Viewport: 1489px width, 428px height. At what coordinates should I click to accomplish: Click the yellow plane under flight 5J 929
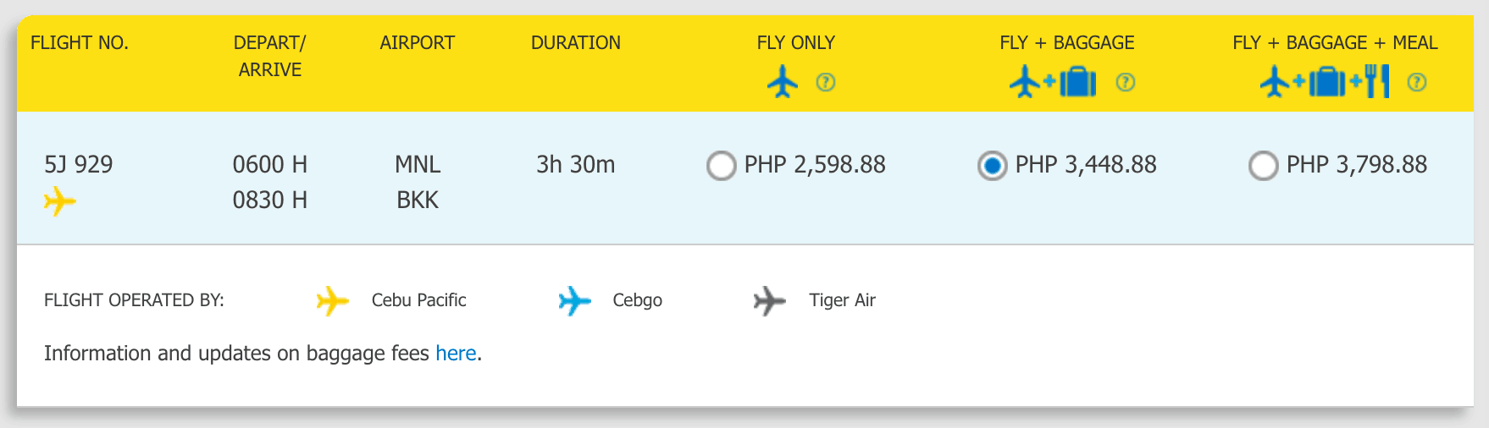click(x=60, y=201)
